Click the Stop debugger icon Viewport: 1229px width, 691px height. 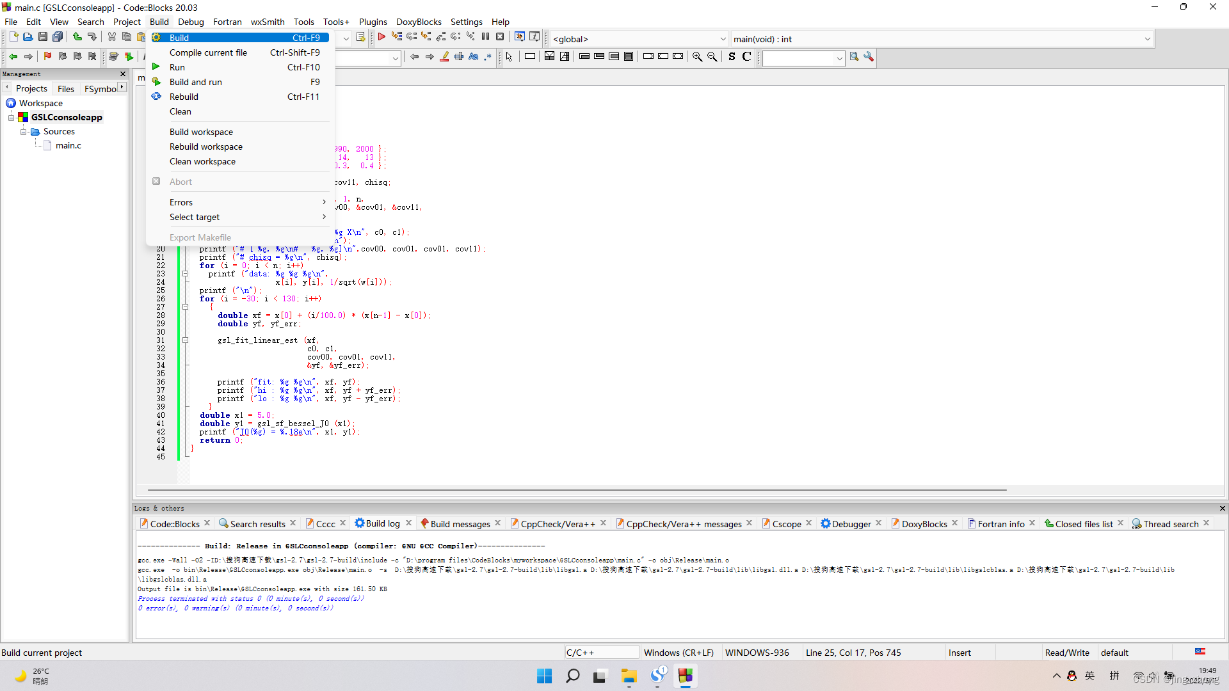[x=500, y=37]
